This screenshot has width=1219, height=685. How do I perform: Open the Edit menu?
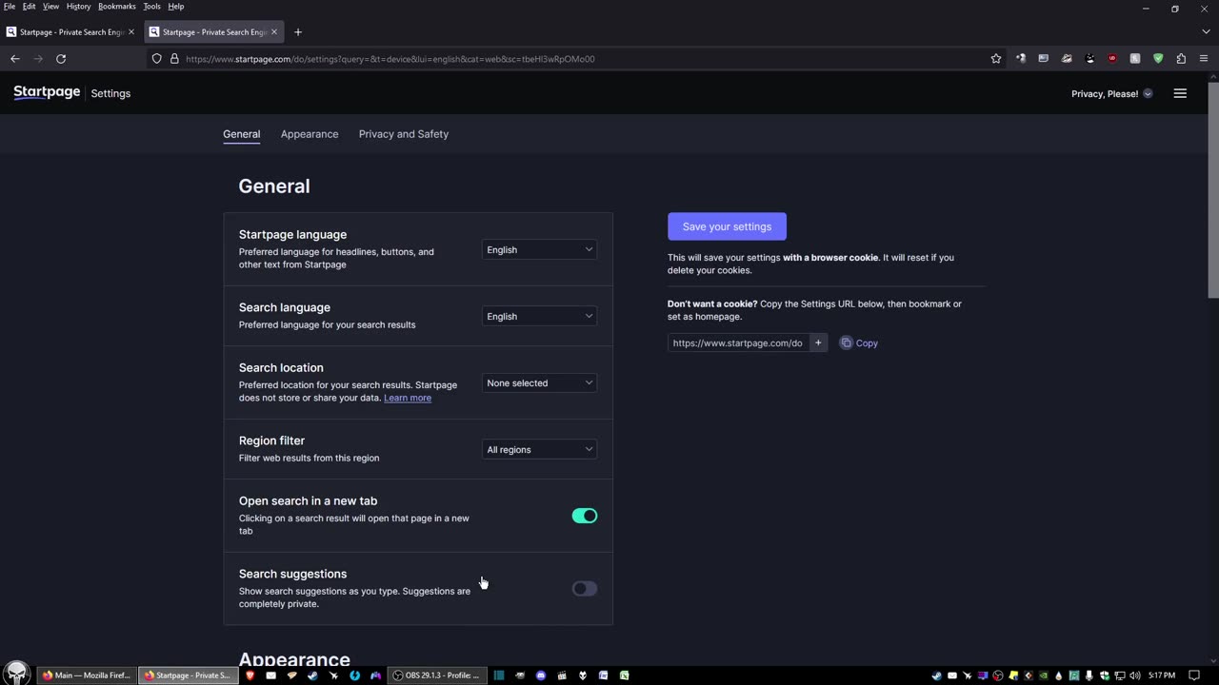pos(30,7)
